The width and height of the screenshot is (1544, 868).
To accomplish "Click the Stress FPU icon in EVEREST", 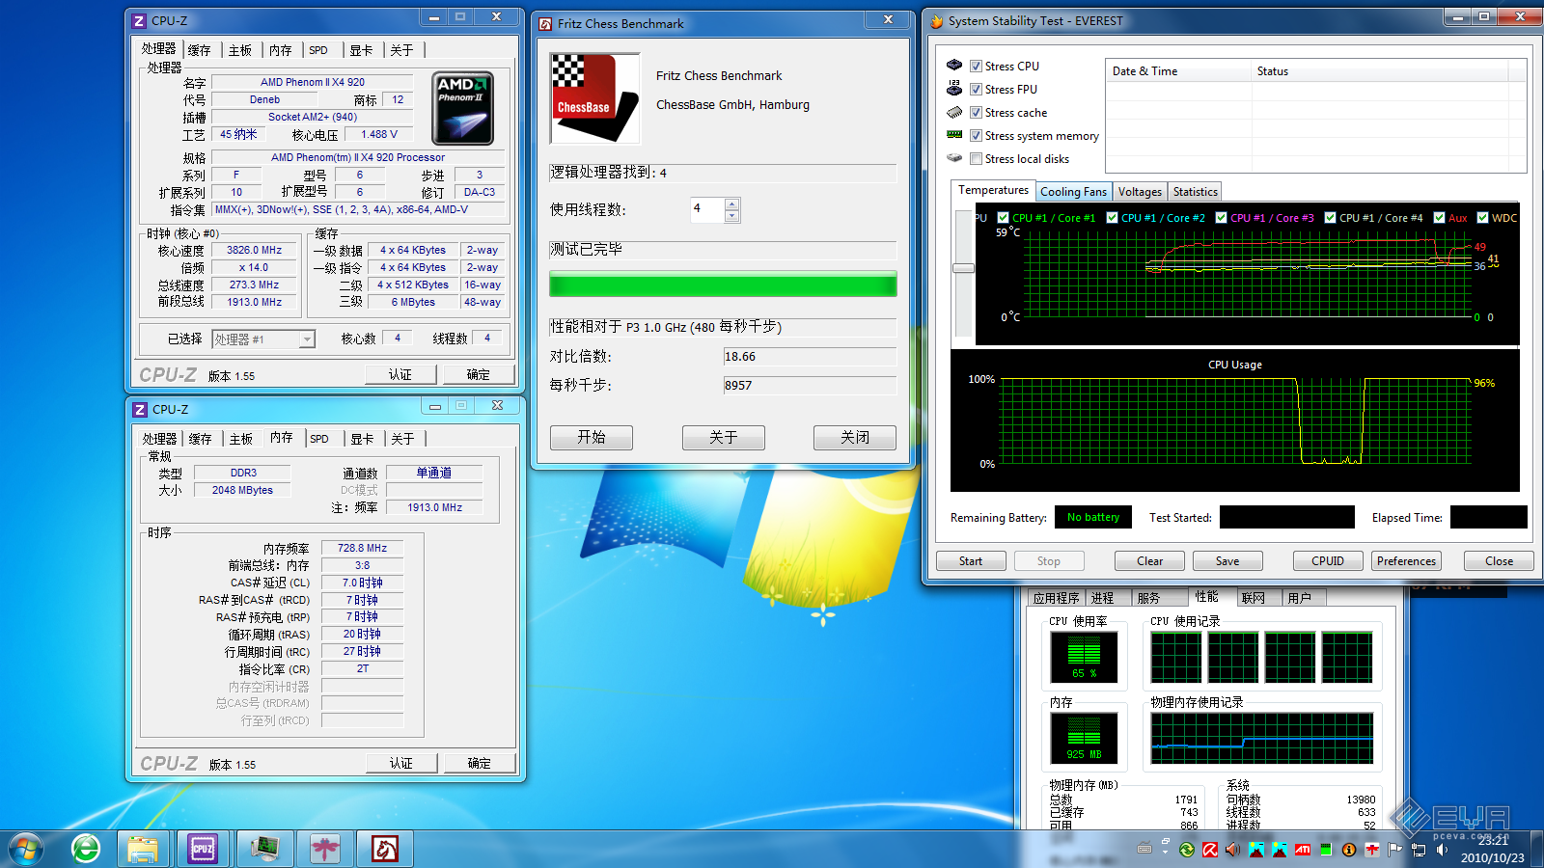I will (954, 89).
